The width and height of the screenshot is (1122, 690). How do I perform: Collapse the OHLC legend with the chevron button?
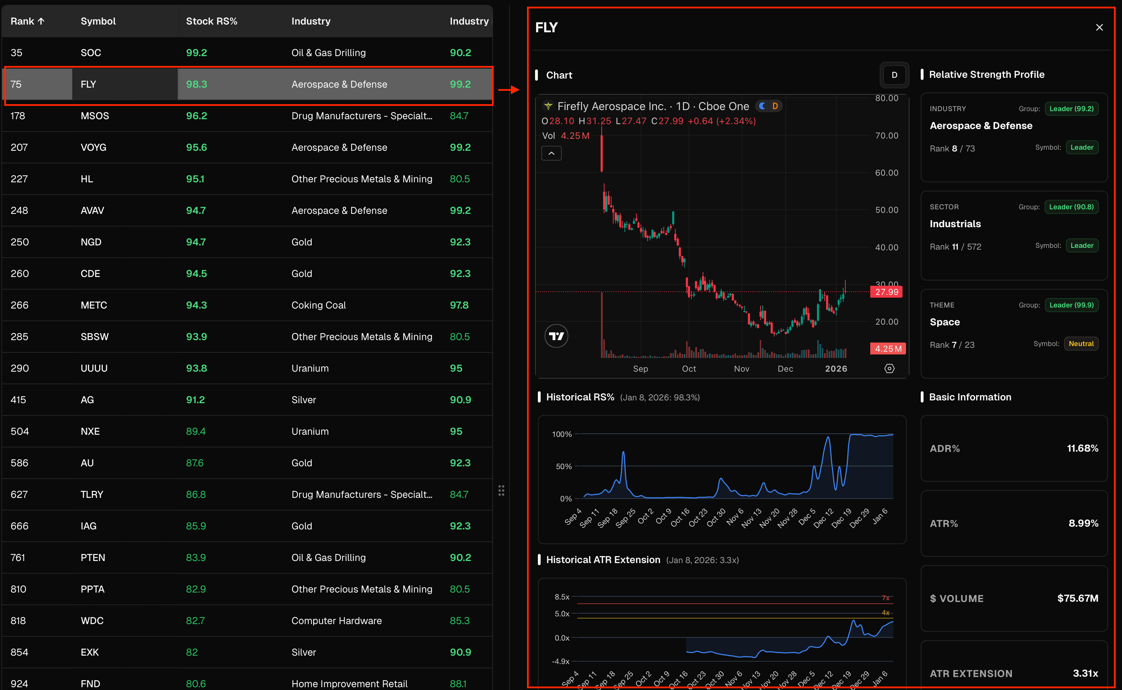(x=551, y=153)
